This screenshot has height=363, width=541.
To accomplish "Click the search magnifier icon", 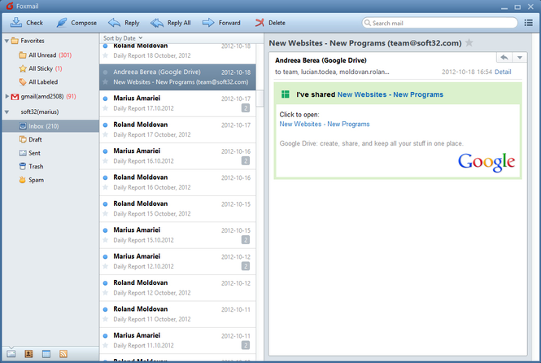I will (368, 23).
